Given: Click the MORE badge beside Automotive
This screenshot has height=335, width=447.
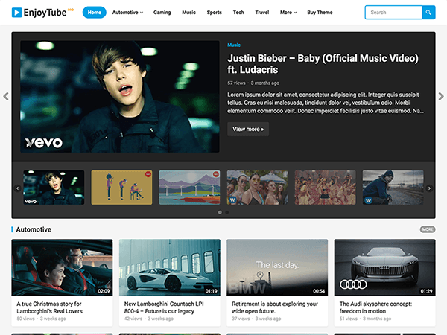Looking at the screenshot, I should coord(427,229).
